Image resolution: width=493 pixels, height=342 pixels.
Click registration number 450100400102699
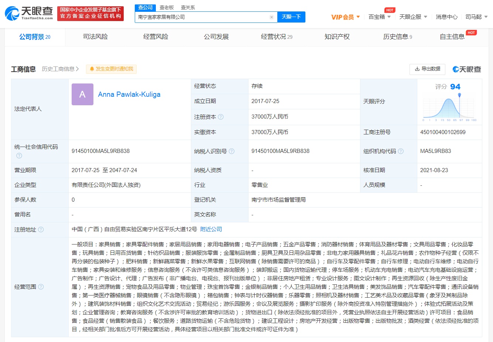[x=443, y=132]
